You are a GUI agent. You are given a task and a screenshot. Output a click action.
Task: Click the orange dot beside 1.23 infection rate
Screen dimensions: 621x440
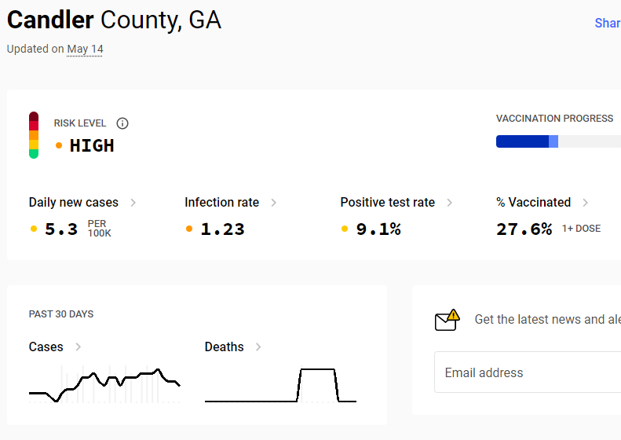tap(189, 229)
